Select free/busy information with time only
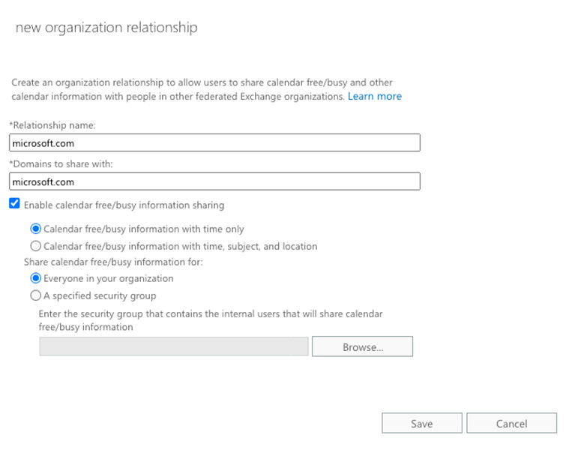The width and height of the screenshot is (581, 453). point(35,229)
